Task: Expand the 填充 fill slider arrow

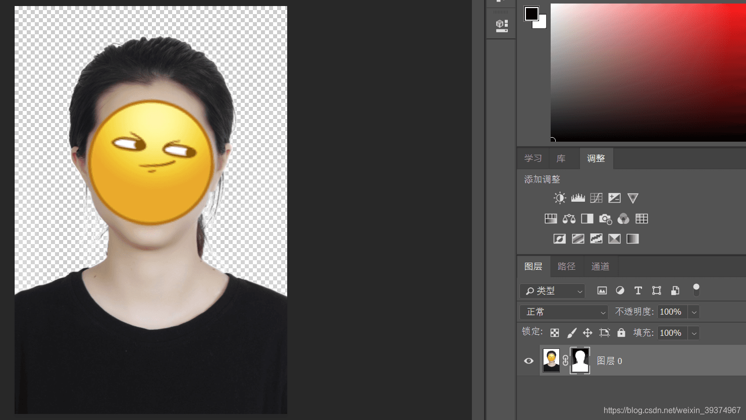Action: pos(694,333)
